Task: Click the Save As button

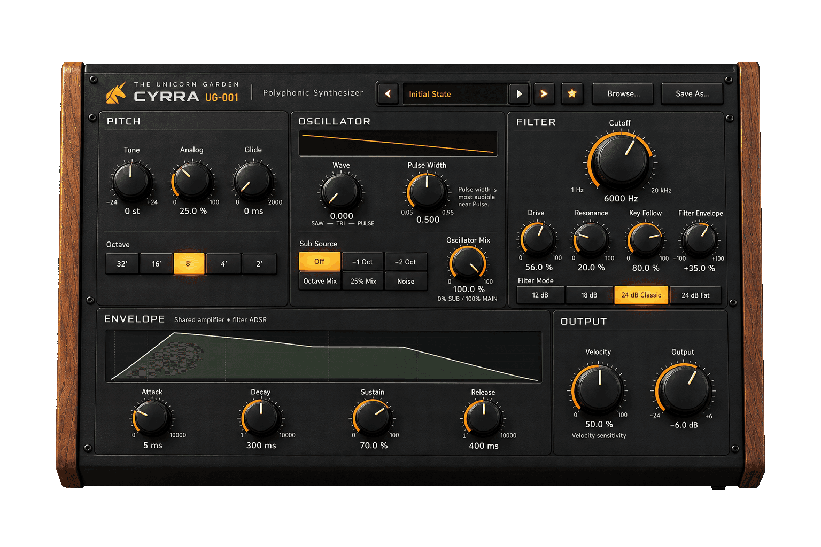Action: pos(692,94)
